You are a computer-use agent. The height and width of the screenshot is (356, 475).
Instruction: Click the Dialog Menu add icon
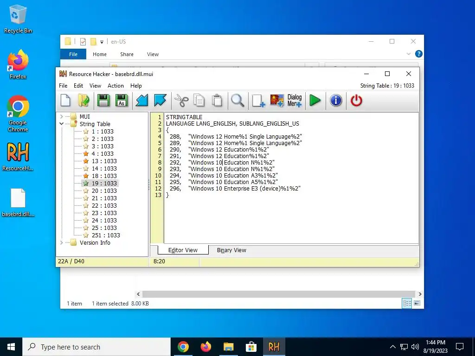[295, 101]
